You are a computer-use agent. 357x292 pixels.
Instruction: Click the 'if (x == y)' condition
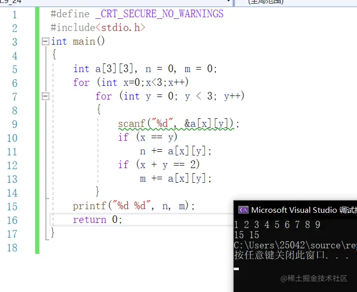coord(148,138)
